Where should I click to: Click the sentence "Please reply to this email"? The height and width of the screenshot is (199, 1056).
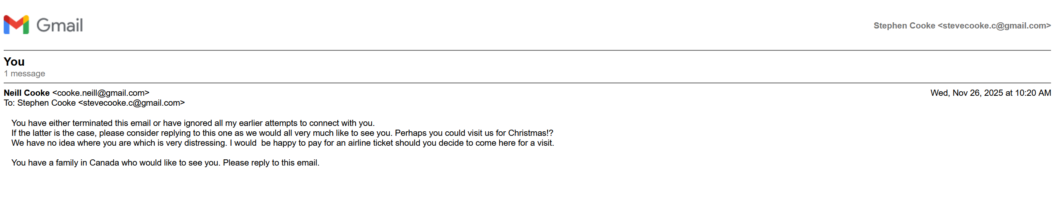pos(271,163)
